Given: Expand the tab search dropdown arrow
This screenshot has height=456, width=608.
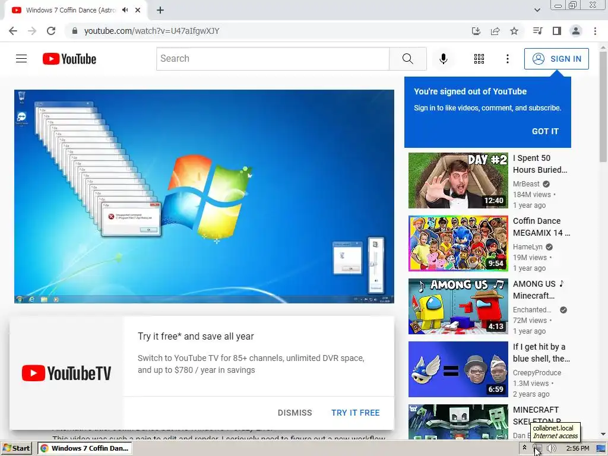Looking at the screenshot, I should coord(537,10).
